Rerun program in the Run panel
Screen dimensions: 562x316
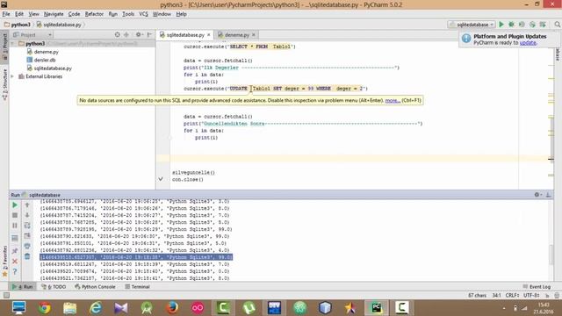(15, 205)
